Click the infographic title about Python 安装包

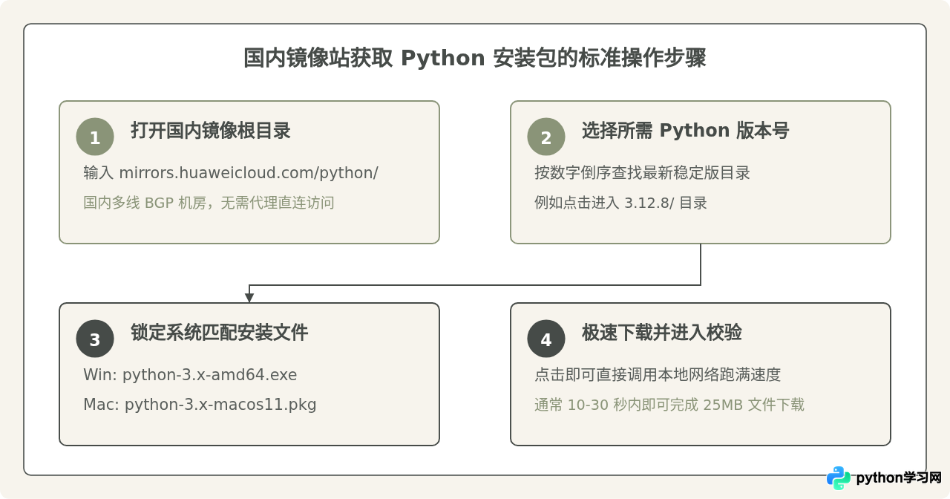[x=475, y=58]
